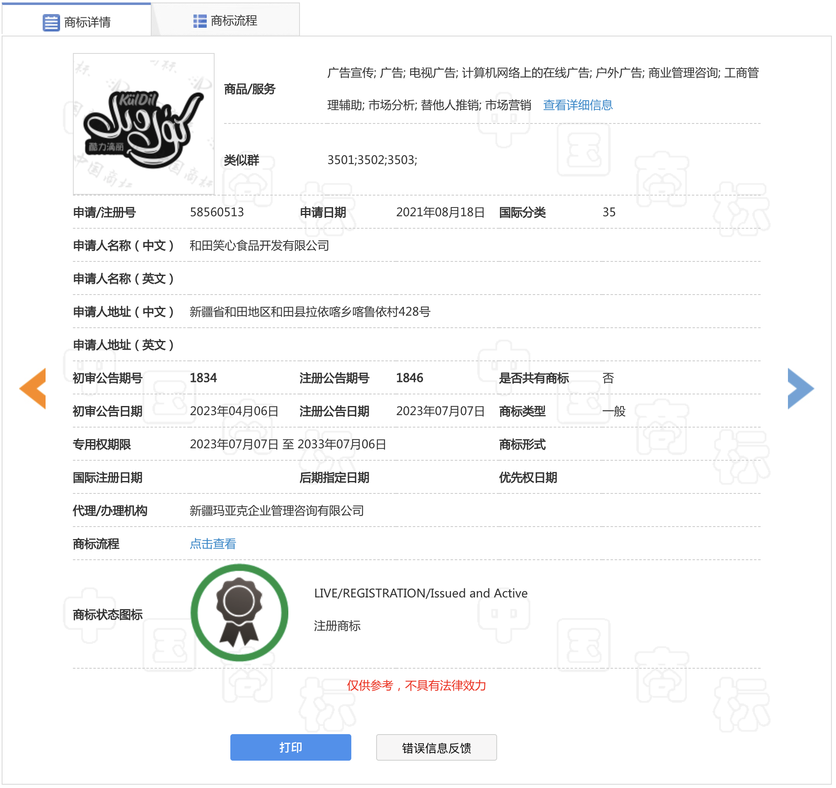The width and height of the screenshot is (836, 788).
Task: Select registration announcement date 2023年07月07日
Action: point(441,411)
